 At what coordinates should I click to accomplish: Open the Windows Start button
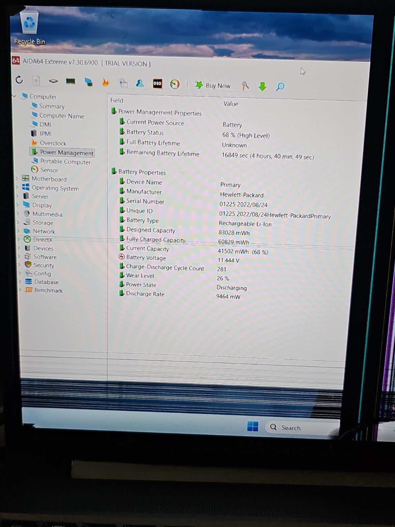[252, 426]
